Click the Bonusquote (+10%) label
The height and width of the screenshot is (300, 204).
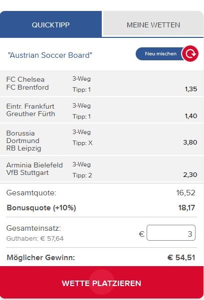[41, 208]
